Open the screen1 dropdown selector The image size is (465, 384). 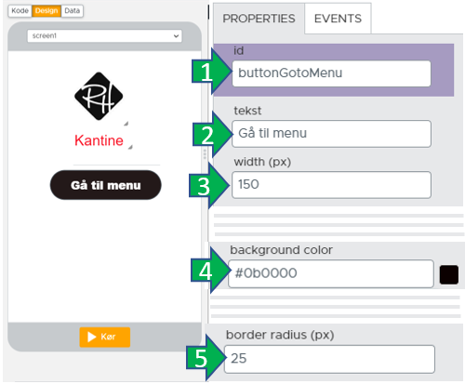(x=104, y=36)
